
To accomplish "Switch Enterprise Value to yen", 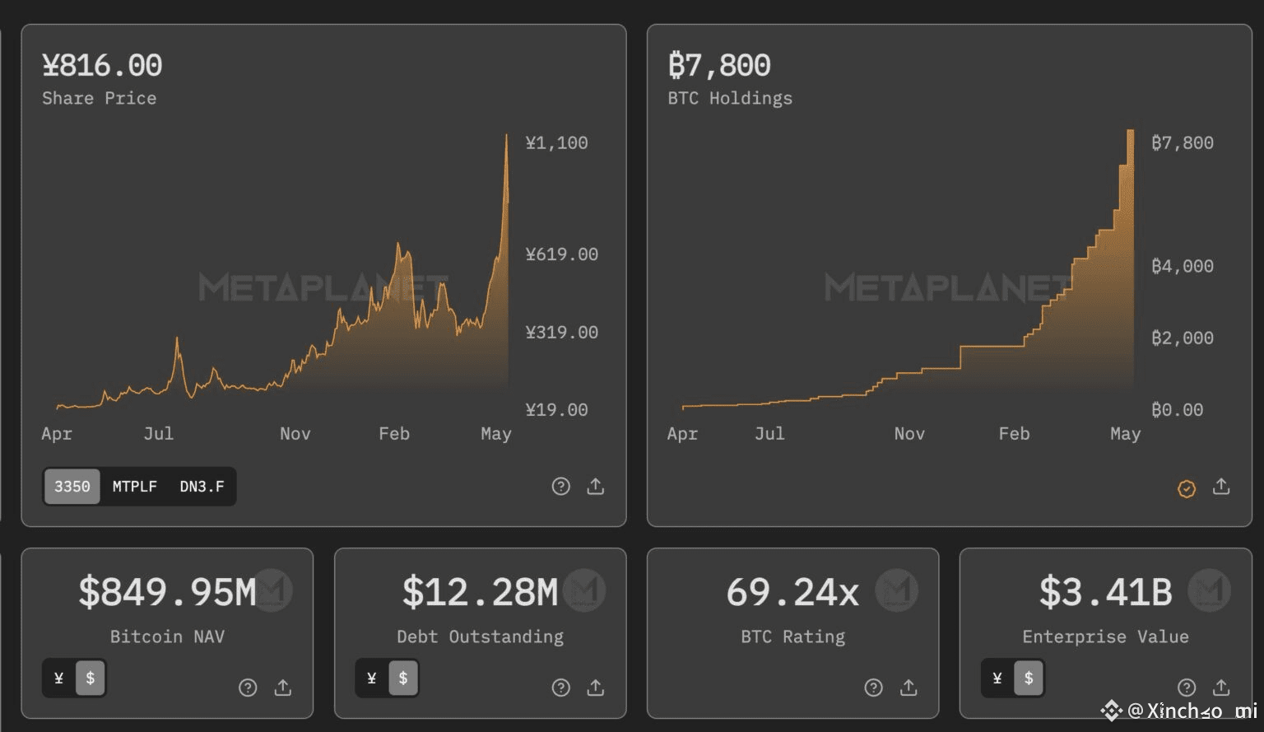I will click(x=997, y=678).
